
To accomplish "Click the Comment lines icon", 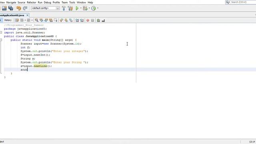I will tap(98, 20).
